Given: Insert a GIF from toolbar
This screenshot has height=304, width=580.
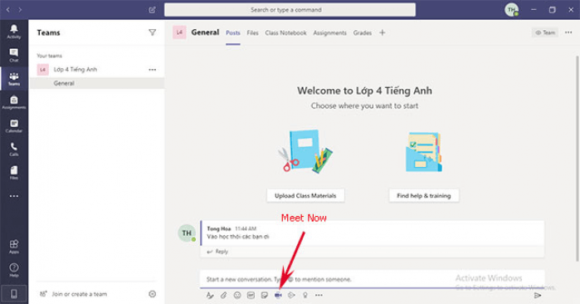Looking at the screenshot, I should [251, 295].
